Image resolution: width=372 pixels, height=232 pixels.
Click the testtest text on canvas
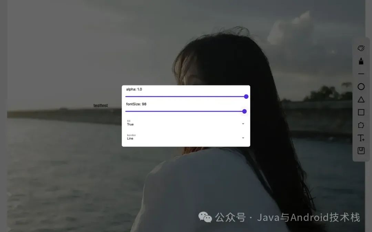tap(101, 106)
